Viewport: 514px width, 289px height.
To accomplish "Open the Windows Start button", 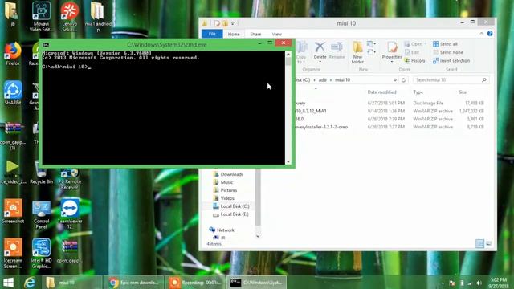I will tap(9, 283).
